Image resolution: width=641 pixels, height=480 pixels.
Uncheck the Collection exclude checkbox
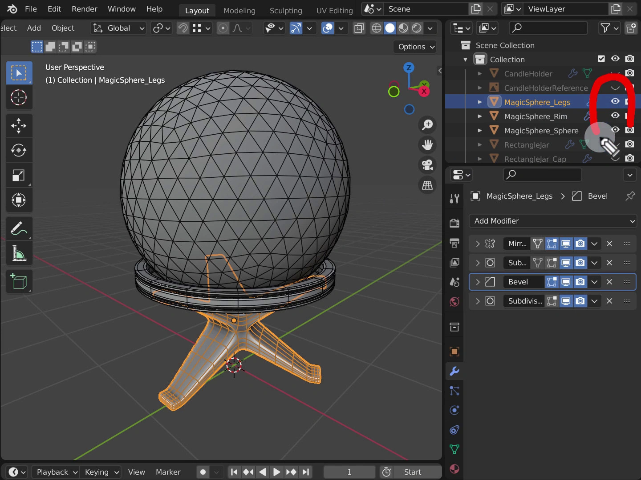pos(601,59)
